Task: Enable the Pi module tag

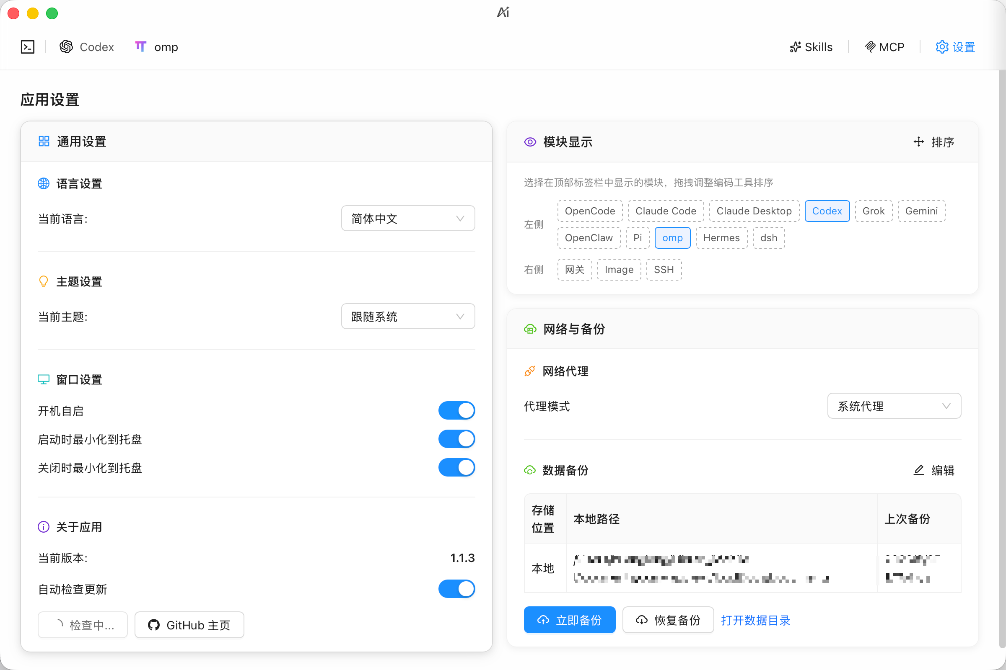Action: 637,238
